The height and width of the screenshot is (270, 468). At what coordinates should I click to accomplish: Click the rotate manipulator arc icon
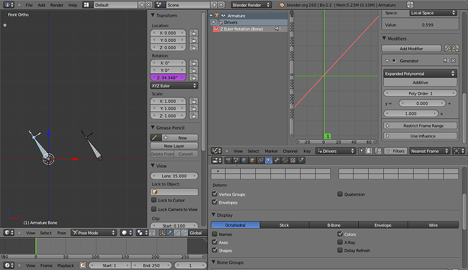(x=177, y=233)
